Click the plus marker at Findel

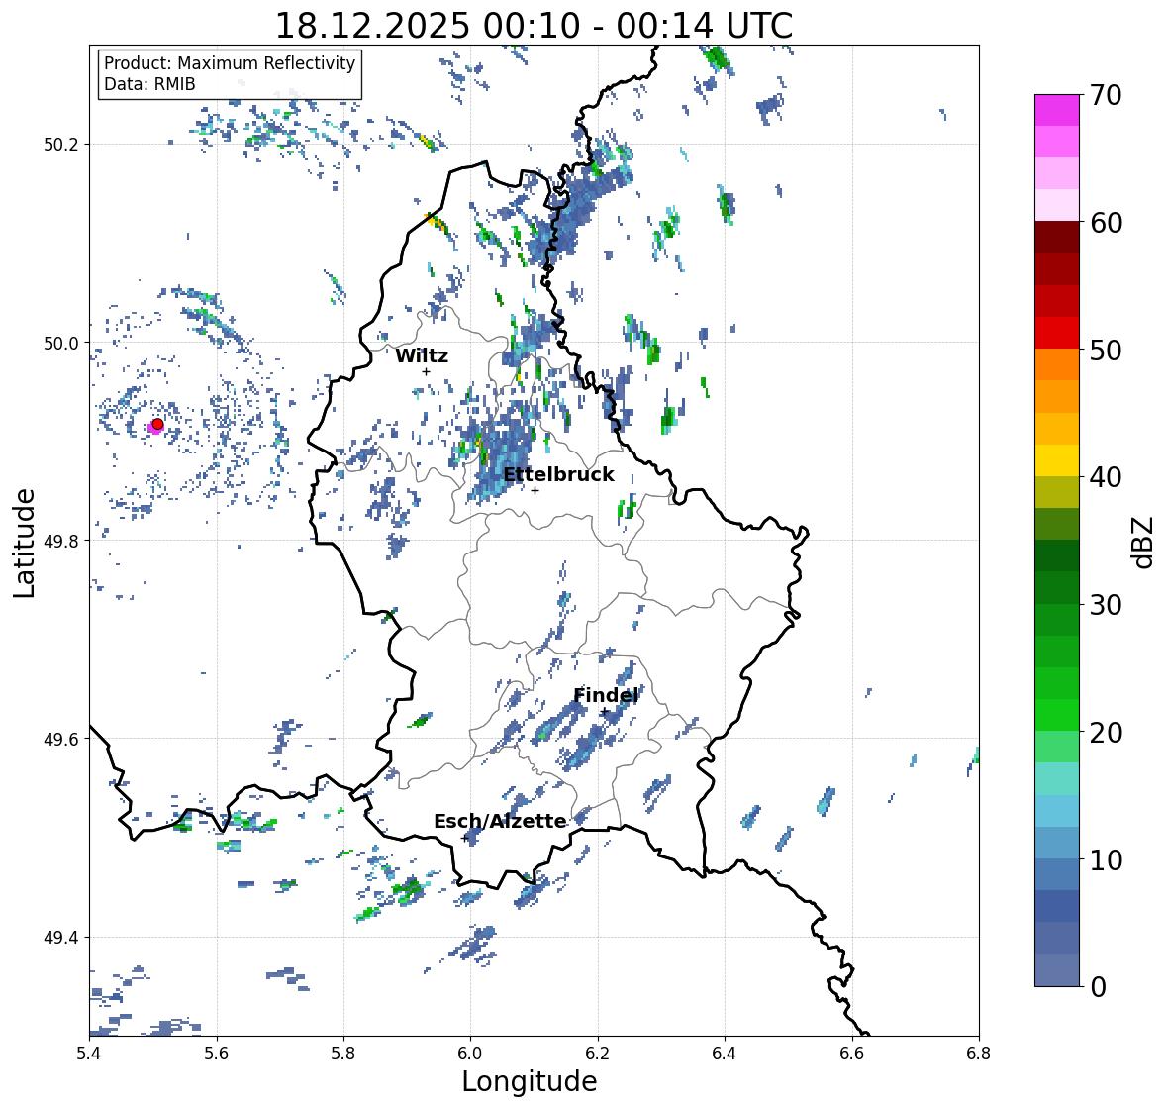pos(604,712)
